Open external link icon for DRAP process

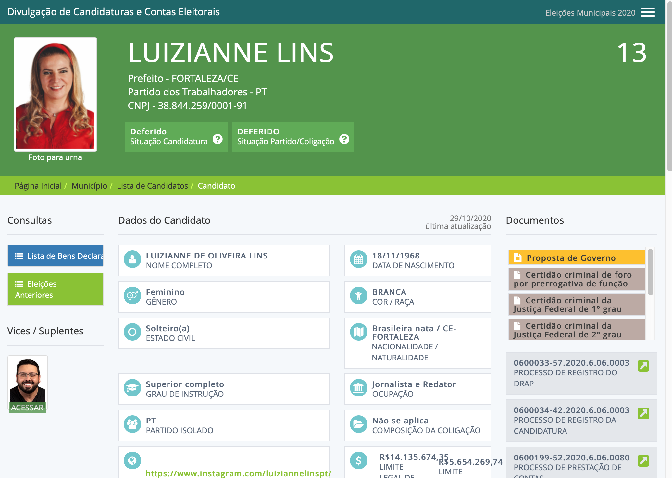point(643,366)
